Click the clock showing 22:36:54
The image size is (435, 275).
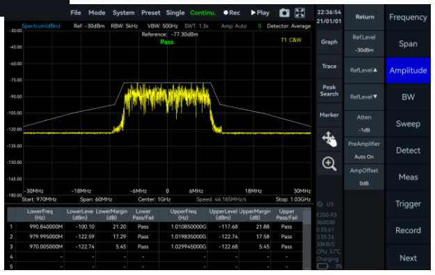pos(329,12)
